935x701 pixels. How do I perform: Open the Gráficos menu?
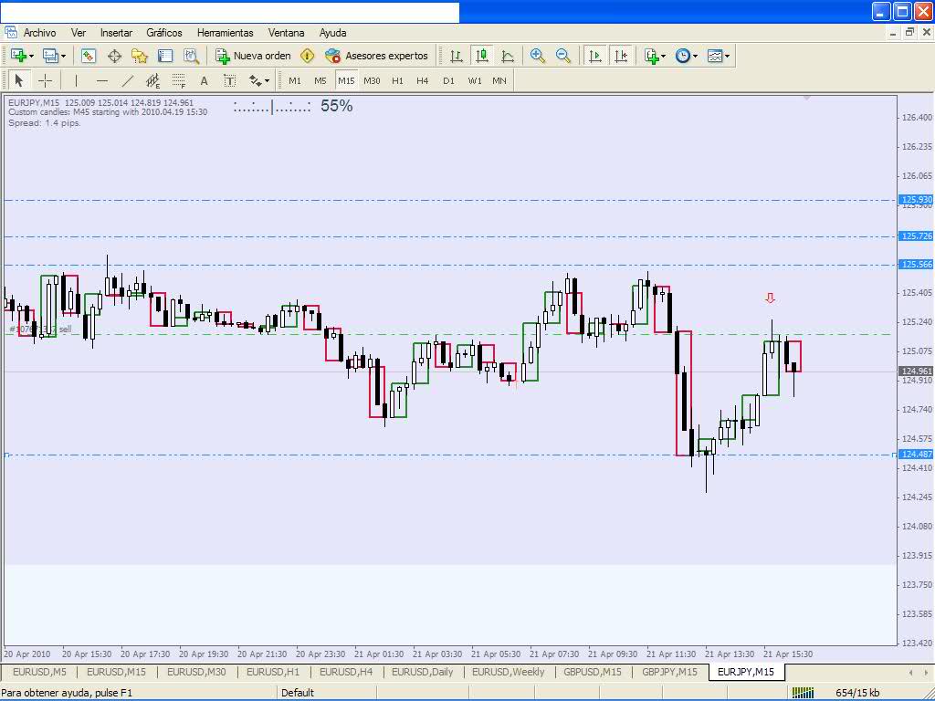tap(164, 33)
